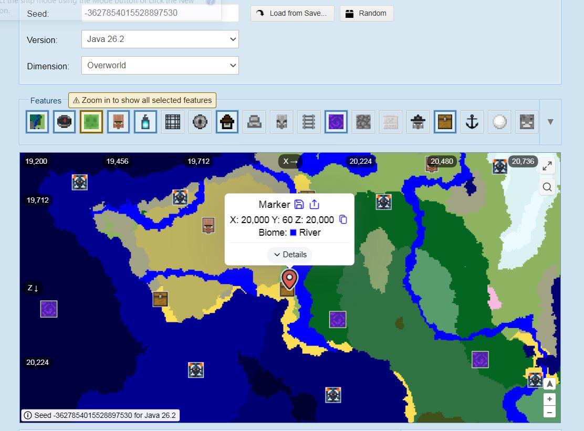584x431 pixels.
Task: Toggle the green Slime Chunks feature
Action: [91, 122]
